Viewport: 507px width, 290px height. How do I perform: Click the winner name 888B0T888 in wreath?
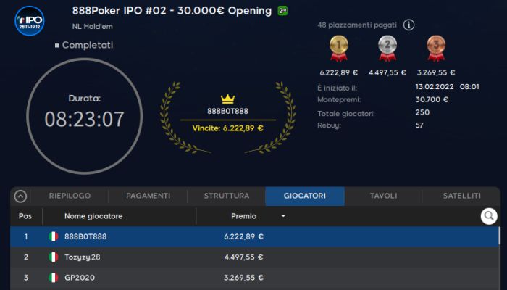click(227, 111)
